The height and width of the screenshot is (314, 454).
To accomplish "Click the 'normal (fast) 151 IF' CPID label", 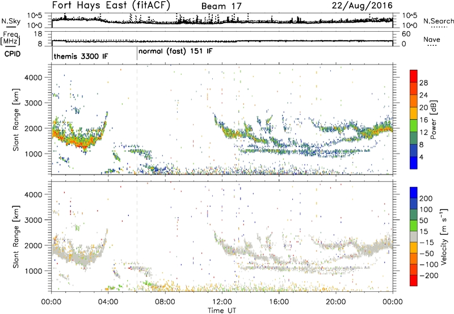I will pyautogui.click(x=175, y=52).
